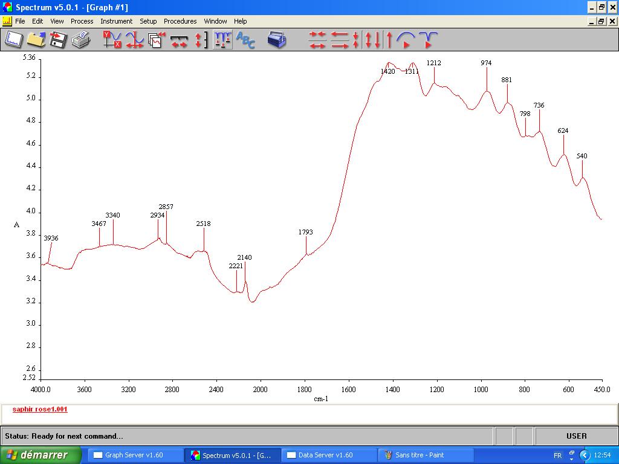Select the saphir rose1.001 spectrum link
This screenshot has width=619, height=464.
coord(40,409)
